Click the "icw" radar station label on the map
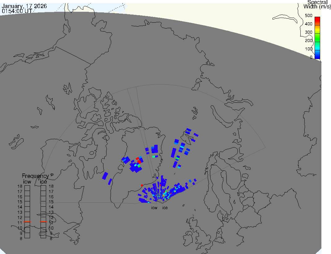331x254 pixels. pyautogui.click(x=154, y=208)
